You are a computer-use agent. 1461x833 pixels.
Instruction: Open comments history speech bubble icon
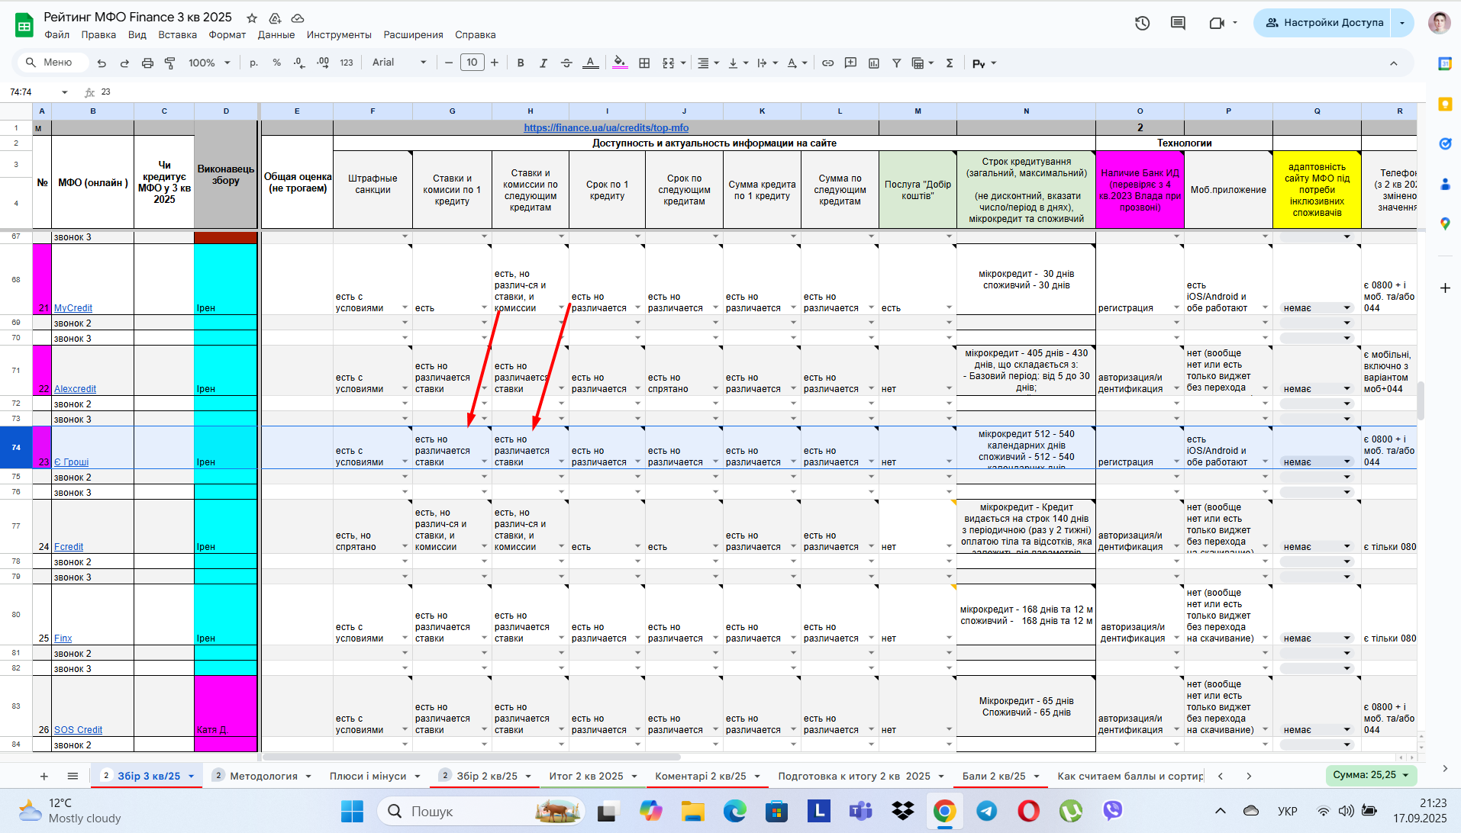[1178, 23]
